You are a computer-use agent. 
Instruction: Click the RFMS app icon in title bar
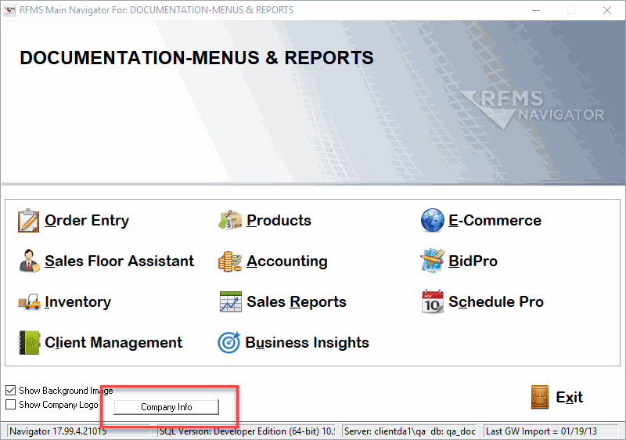click(9, 10)
